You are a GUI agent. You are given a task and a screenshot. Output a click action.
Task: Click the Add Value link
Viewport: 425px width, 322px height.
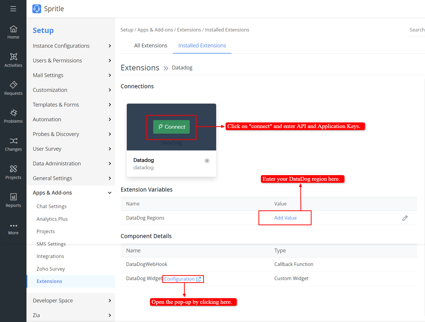pyautogui.click(x=285, y=218)
